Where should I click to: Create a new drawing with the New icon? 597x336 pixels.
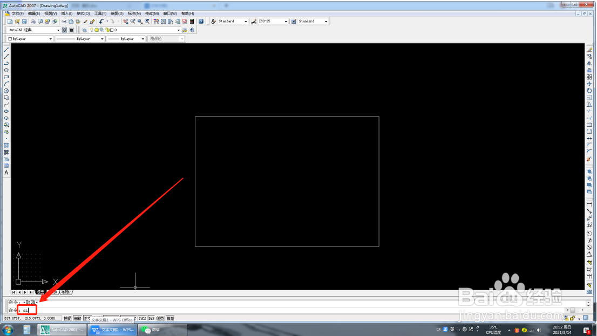pos(10,22)
